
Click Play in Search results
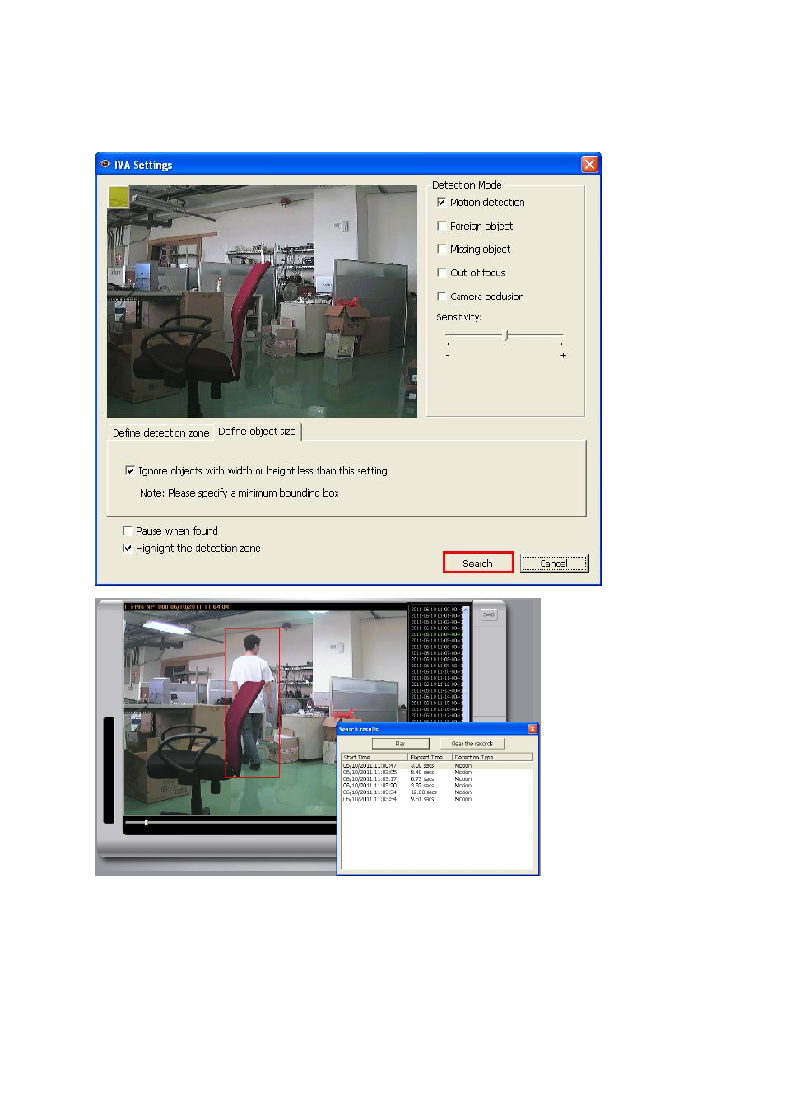(400, 744)
